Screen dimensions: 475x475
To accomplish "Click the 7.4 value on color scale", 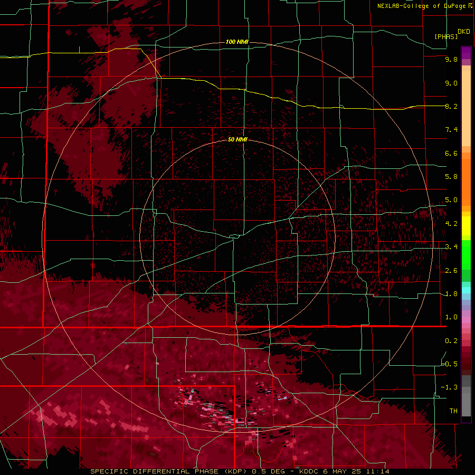I will click(451, 130).
